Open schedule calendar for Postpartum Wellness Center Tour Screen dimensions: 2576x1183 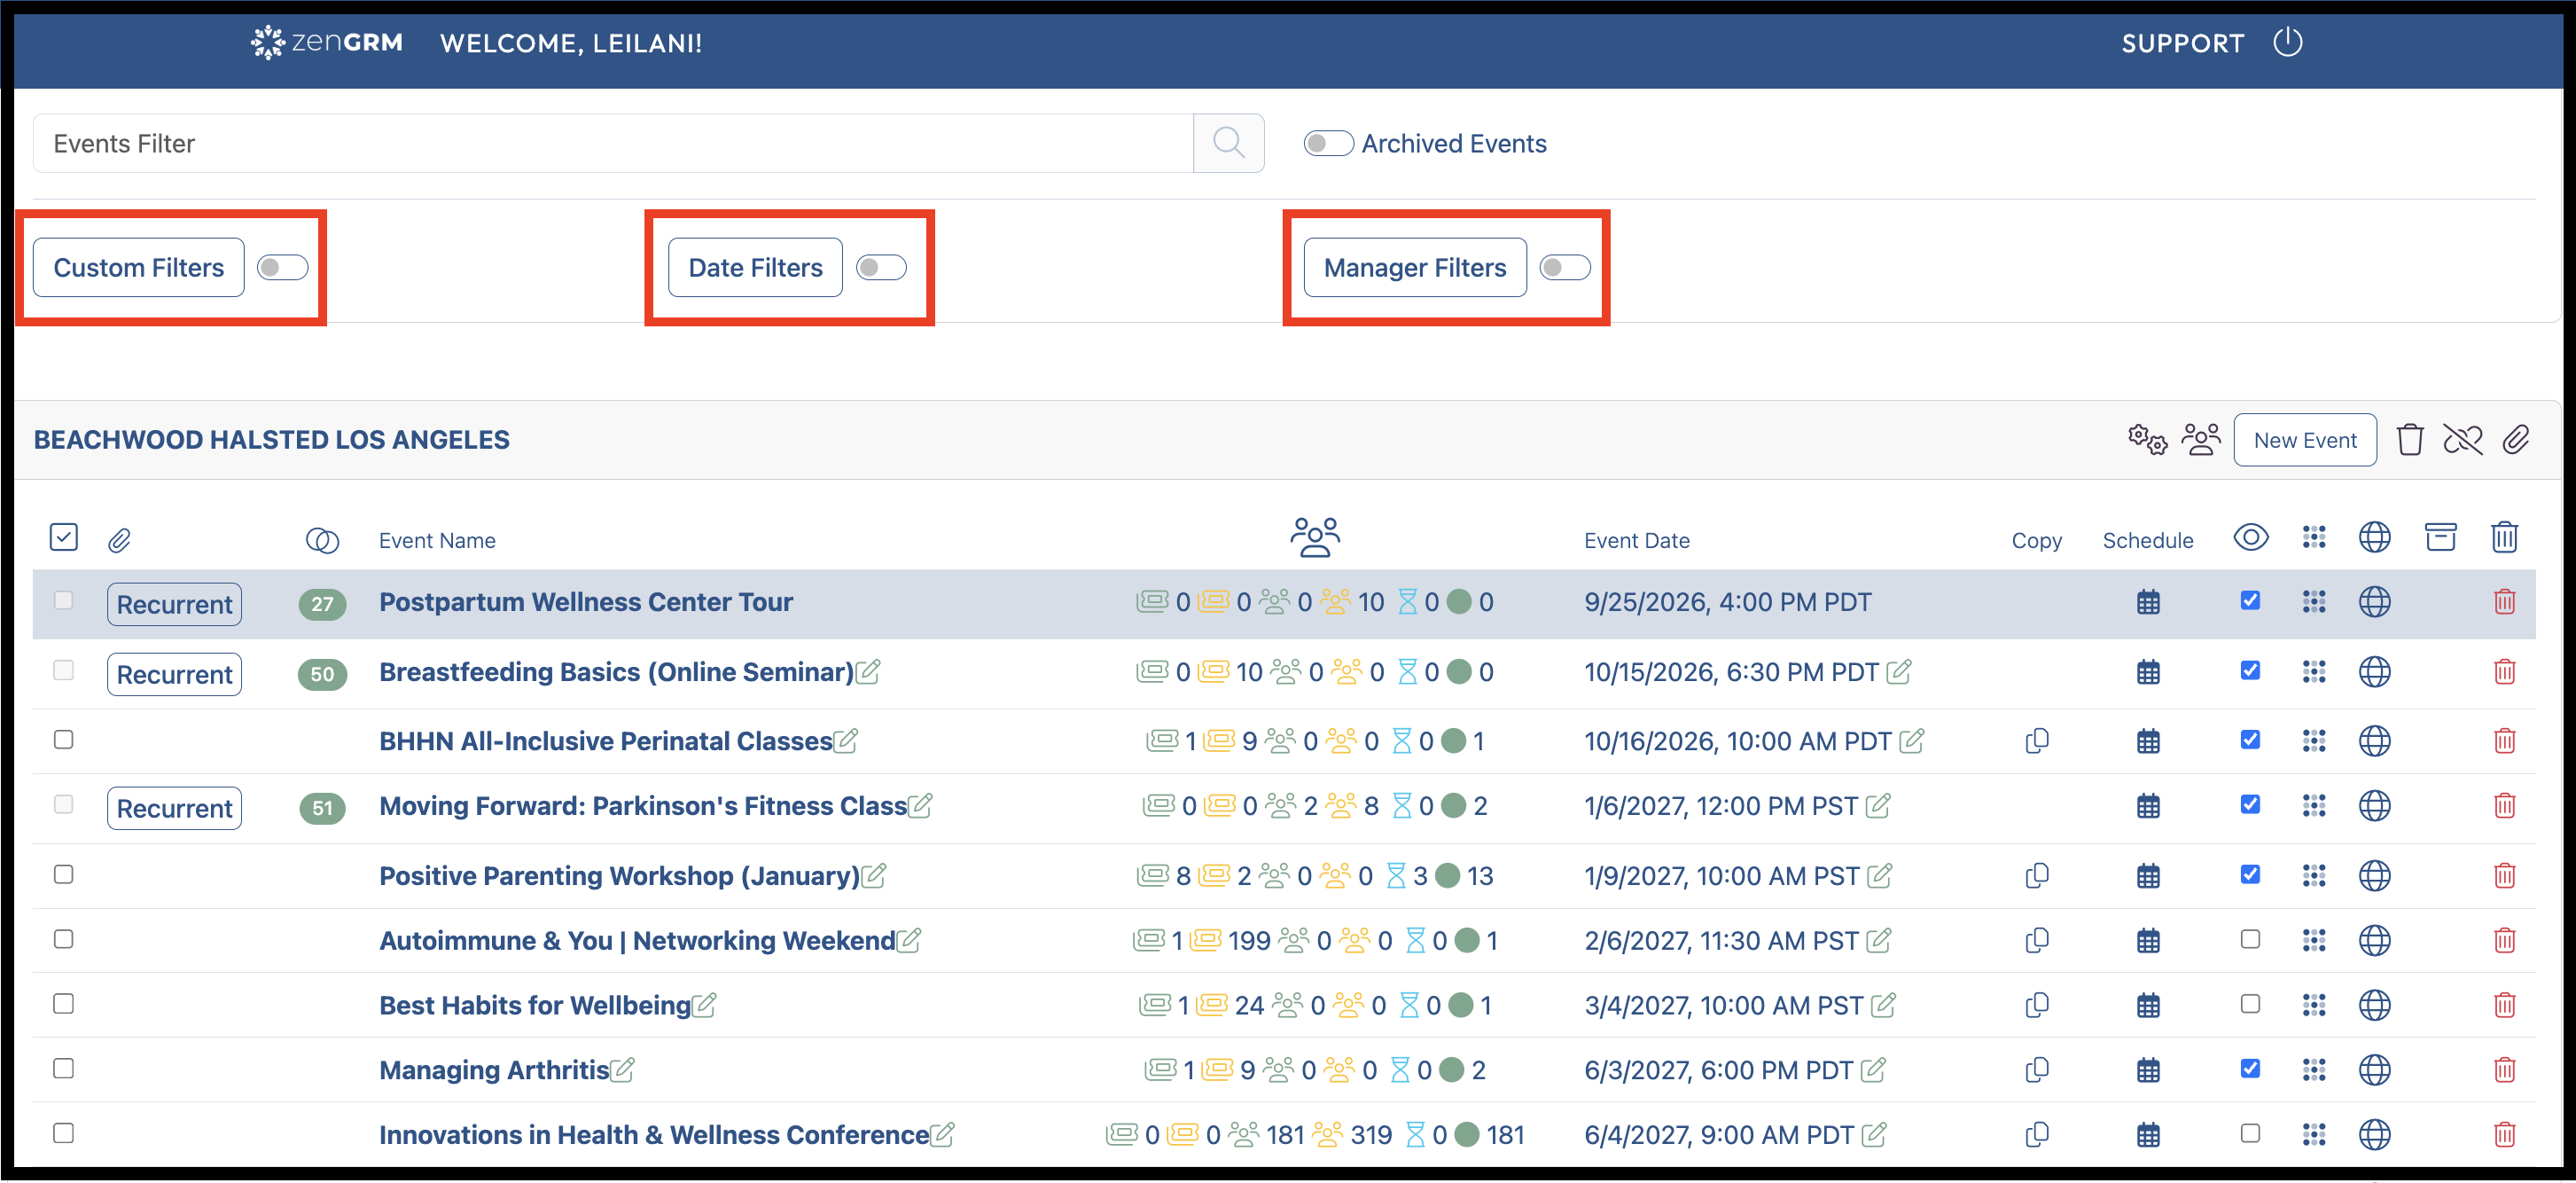pos(2148,602)
